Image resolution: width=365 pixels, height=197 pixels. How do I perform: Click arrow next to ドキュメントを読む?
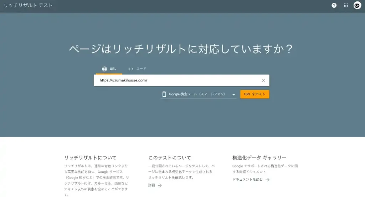[x=267, y=180]
